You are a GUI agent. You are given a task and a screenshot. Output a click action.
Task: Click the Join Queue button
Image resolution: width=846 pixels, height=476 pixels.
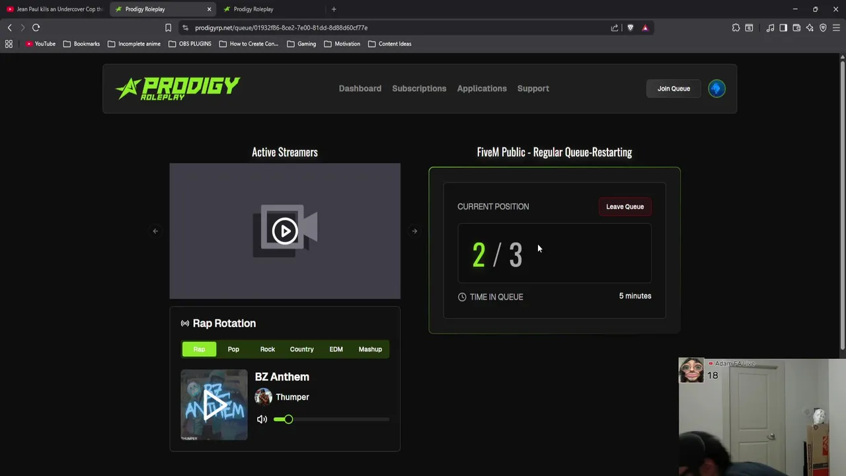[673, 89]
